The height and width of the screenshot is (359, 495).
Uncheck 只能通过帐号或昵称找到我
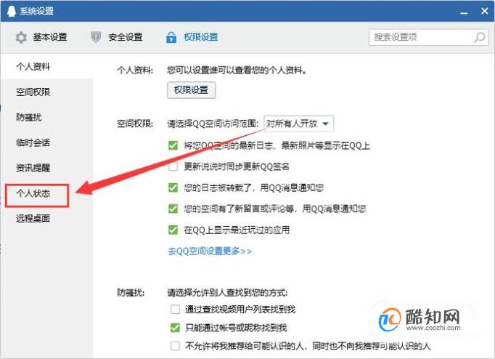175,328
